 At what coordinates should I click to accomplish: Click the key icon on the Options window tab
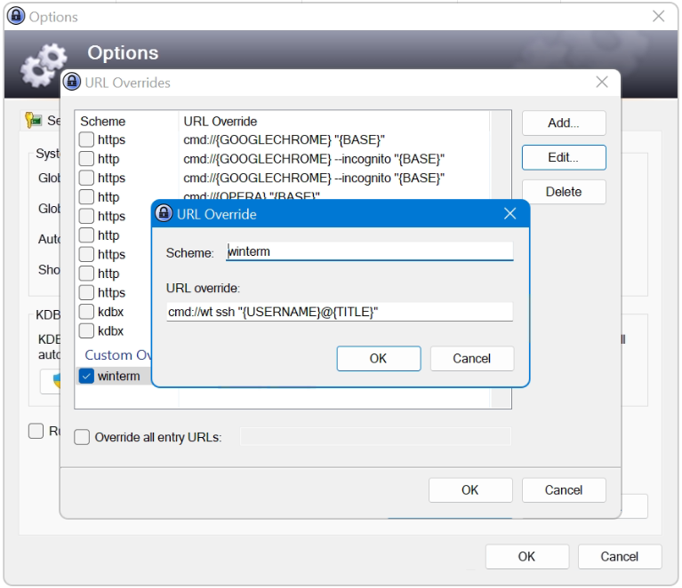pos(34,121)
